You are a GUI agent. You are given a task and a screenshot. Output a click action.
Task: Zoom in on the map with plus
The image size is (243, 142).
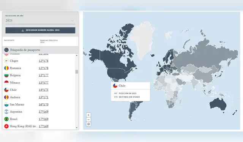point(88,115)
